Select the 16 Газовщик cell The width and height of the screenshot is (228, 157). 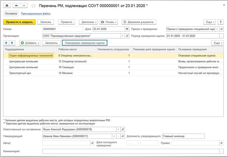(76, 67)
